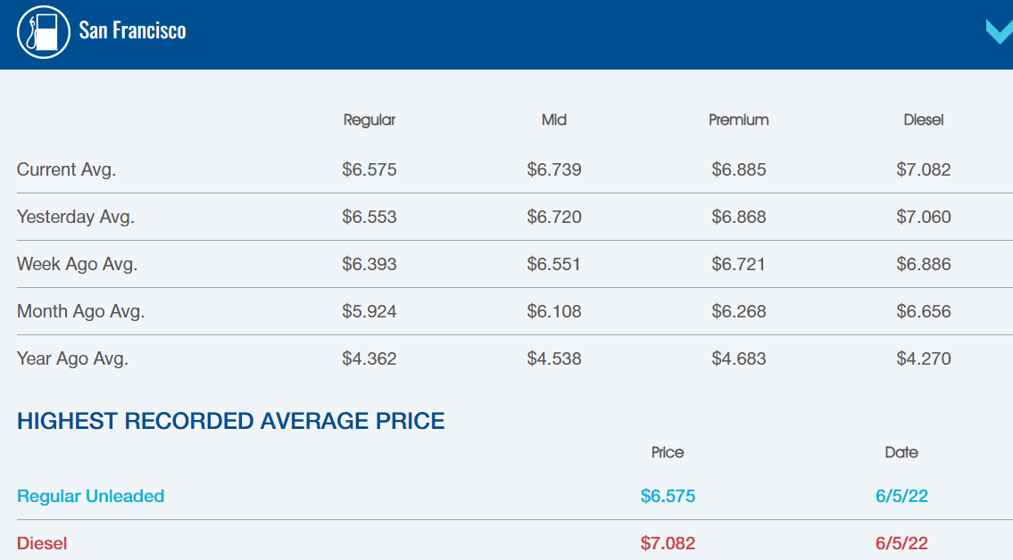Click the Regular column header
The height and width of the screenshot is (560, 1013).
click(369, 119)
